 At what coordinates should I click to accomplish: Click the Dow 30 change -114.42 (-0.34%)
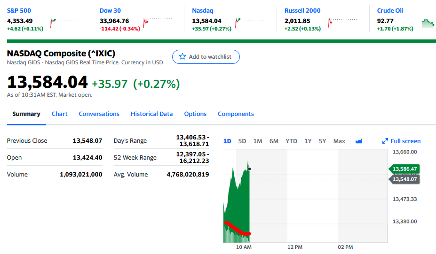120,29
